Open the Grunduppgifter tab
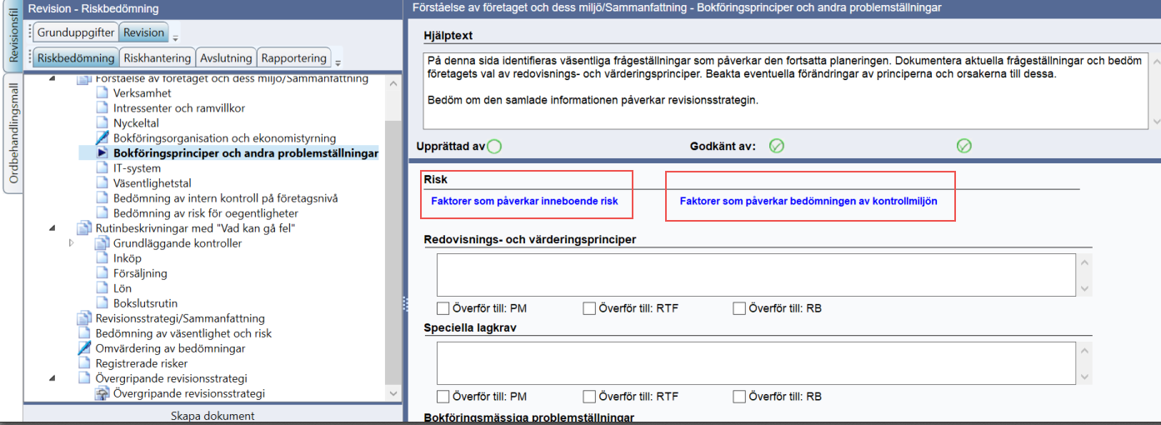The height and width of the screenshot is (425, 1161). [x=76, y=32]
